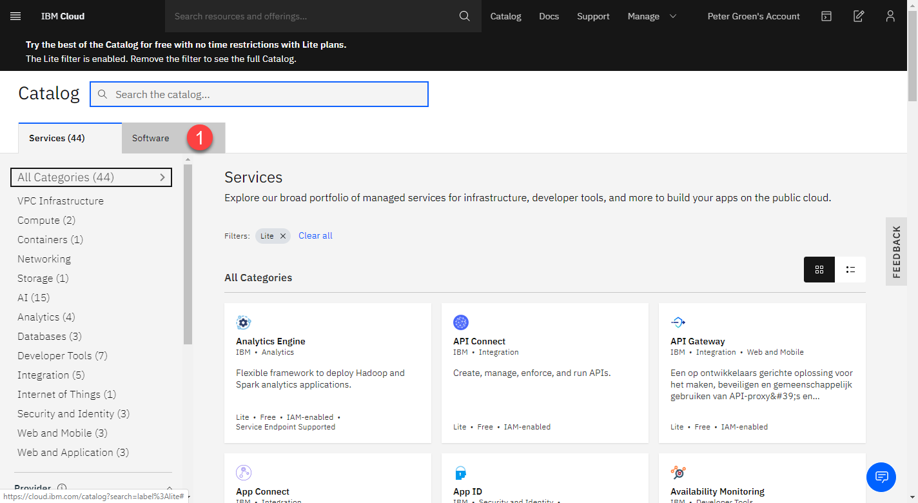This screenshot has height=503, width=918.
Task: Click the Availability Monitoring service icon
Action: (678, 473)
